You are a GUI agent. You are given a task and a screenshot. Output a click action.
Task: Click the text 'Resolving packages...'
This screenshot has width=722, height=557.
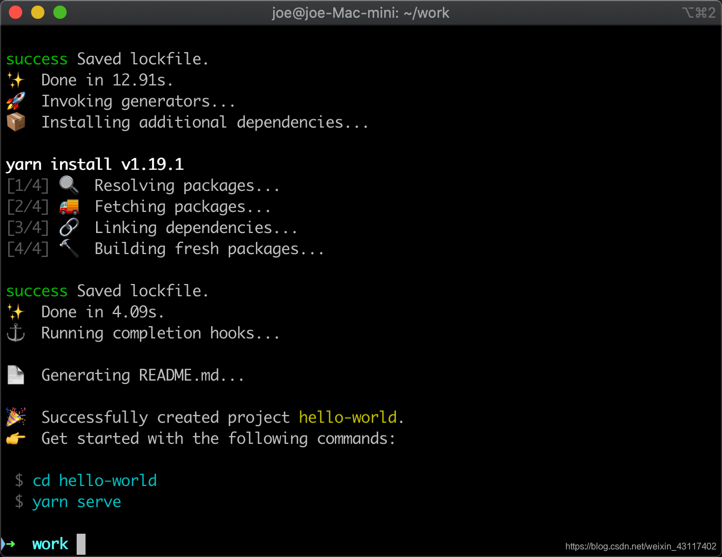[x=187, y=185]
